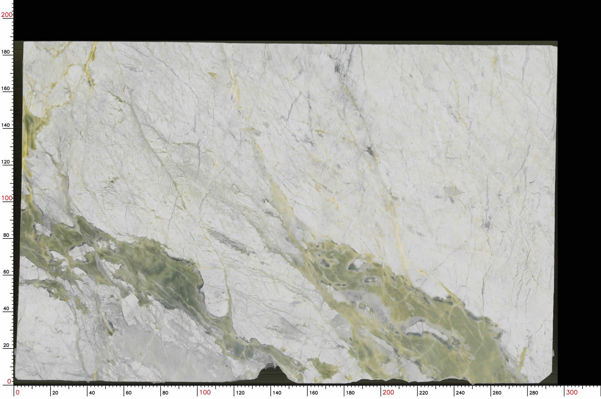The height and width of the screenshot is (399, 601).
Task: Click the 60 label on the vertical ruler
Action: coord(6,272)
